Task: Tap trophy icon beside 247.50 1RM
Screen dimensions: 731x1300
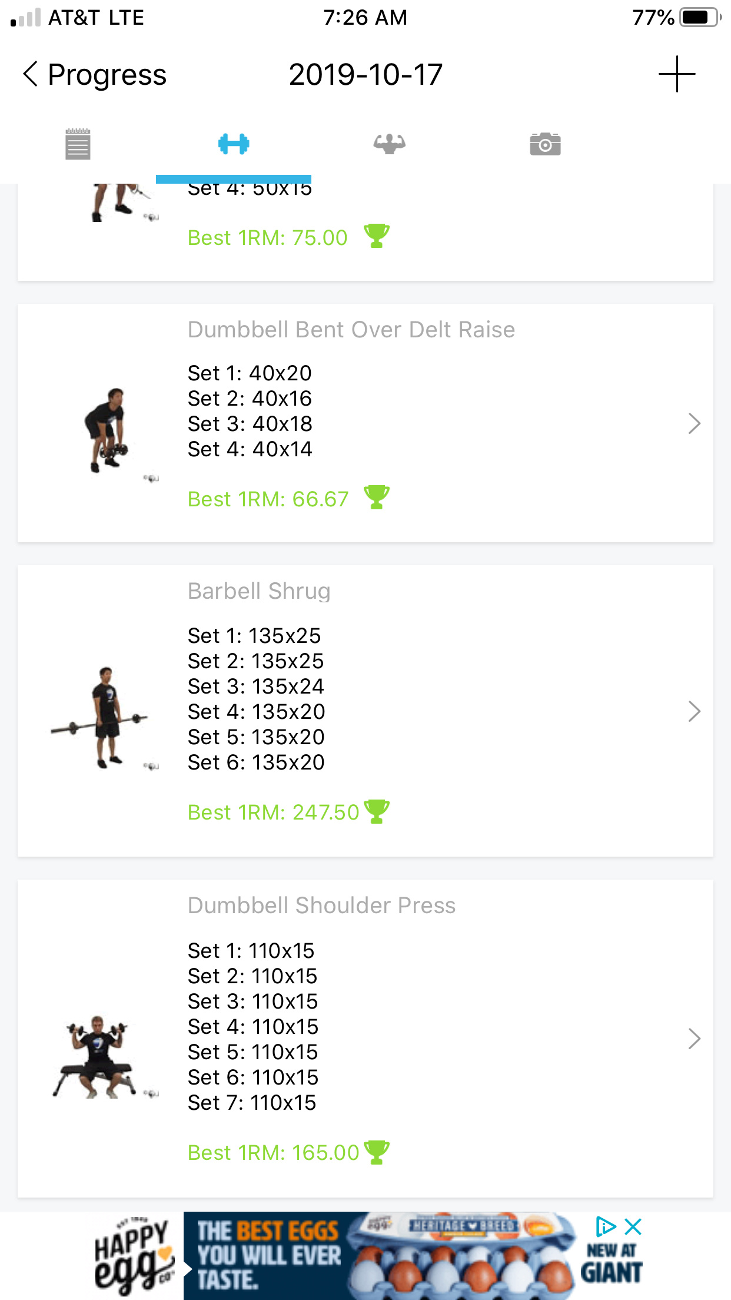Action: 377,811
